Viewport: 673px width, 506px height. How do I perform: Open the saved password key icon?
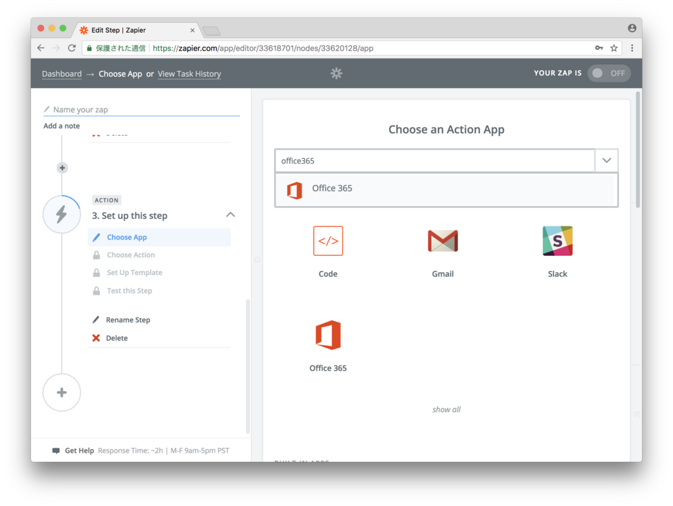point(599,48)
